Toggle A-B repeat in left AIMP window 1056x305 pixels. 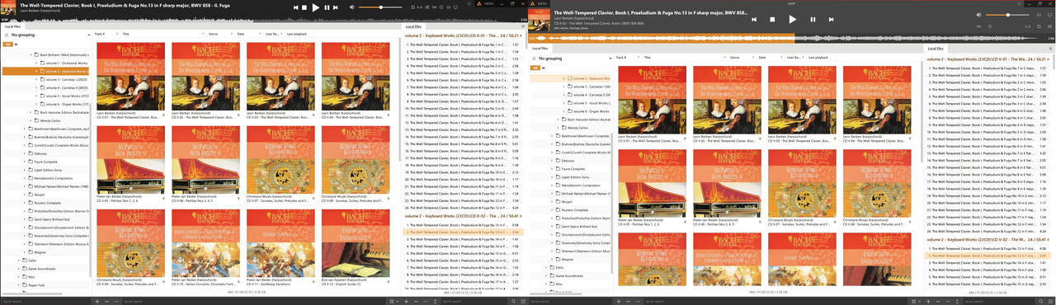[419, 7]
